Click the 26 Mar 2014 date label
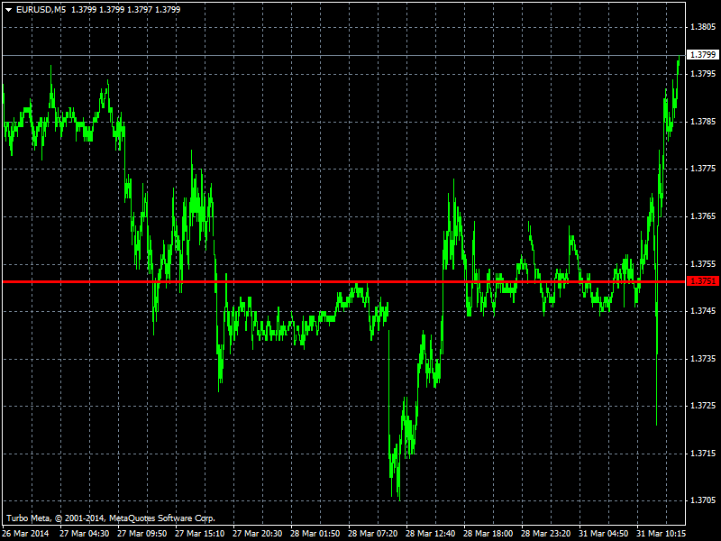 pyautogui.click(x=25, y=533)
